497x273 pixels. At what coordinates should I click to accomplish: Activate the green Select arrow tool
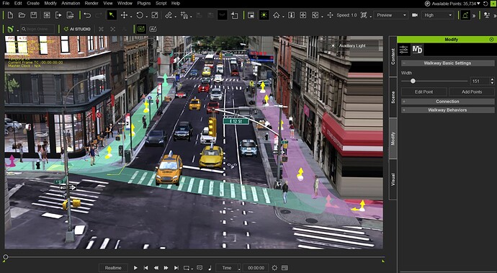click(x=112, y=15)
